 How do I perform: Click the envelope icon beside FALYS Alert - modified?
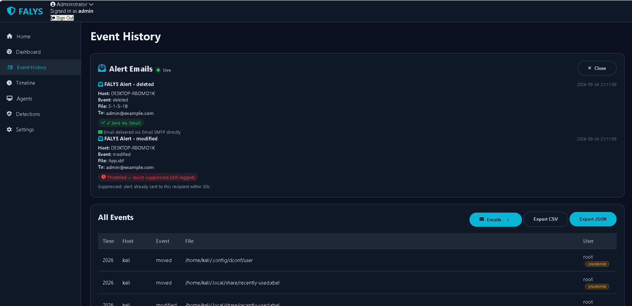point(100,138)
